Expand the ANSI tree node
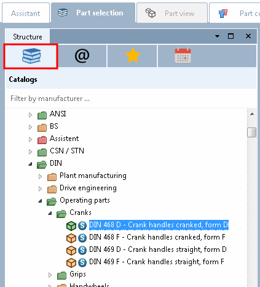260x287 pixels. pos(30,115)
